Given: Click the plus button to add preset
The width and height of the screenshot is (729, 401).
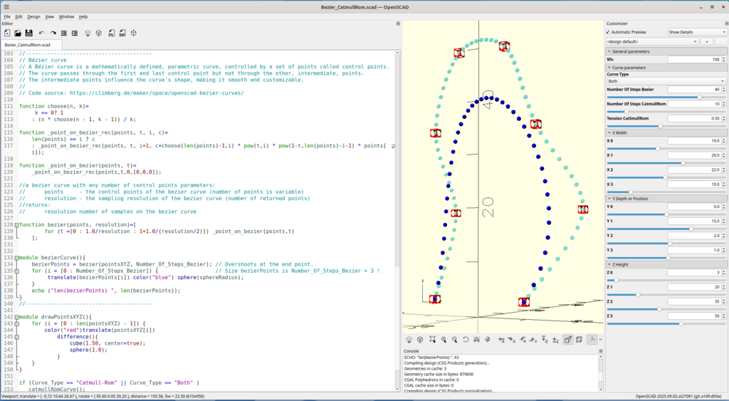Looking at the screenshot, I should pyautogui.click(x=707, y=42).
